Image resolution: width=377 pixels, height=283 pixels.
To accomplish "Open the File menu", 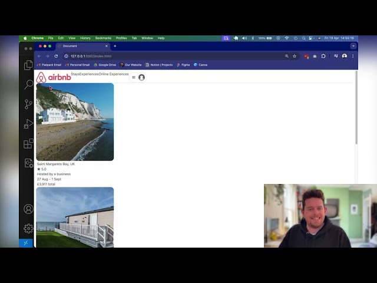I will click(x=51, y=38).
